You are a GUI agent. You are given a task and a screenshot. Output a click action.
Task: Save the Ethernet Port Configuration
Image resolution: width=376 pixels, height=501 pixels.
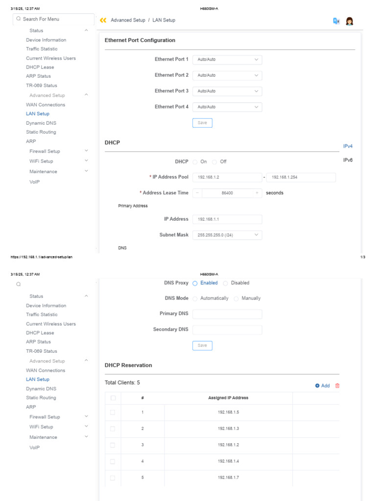(x=202, y=123)
